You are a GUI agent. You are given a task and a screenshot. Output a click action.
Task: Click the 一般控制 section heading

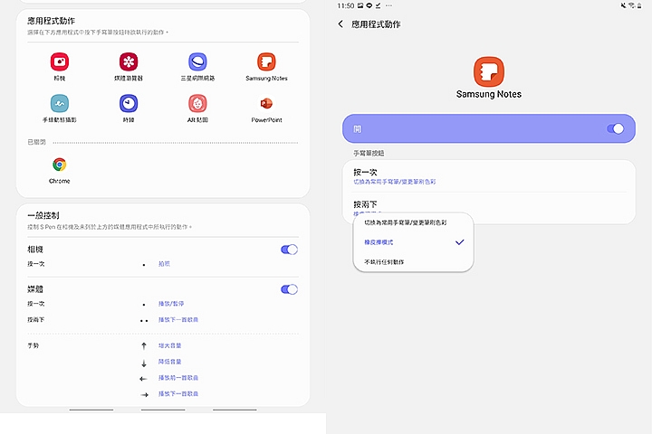pos(43,215)
